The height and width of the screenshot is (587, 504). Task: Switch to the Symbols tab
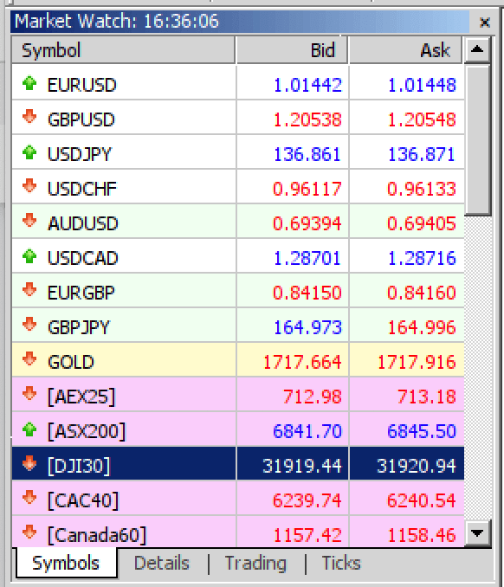tap(66, 563)
